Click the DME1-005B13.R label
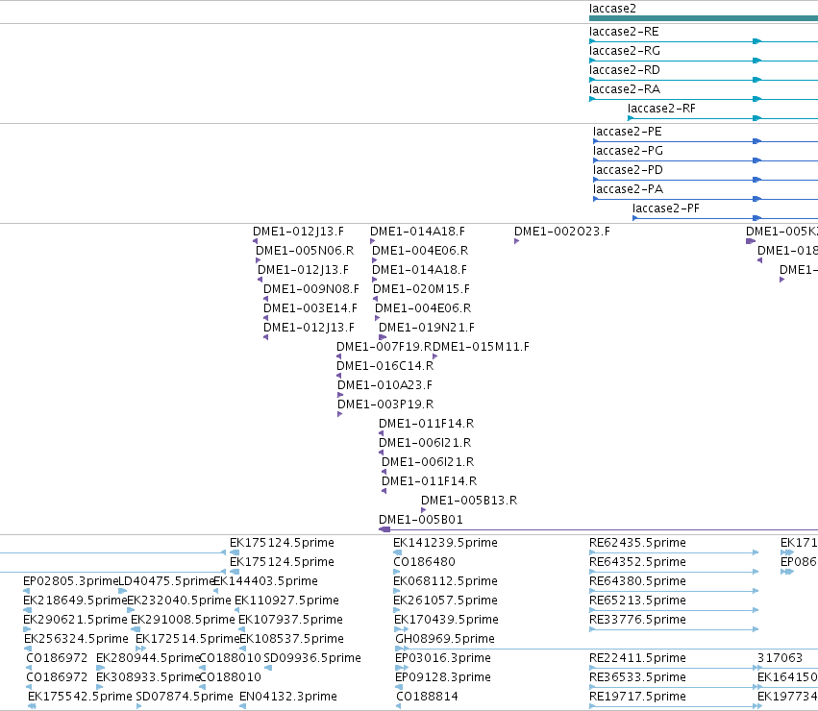The height and width of the screenshot is (711, 818). tap(469, 501)
